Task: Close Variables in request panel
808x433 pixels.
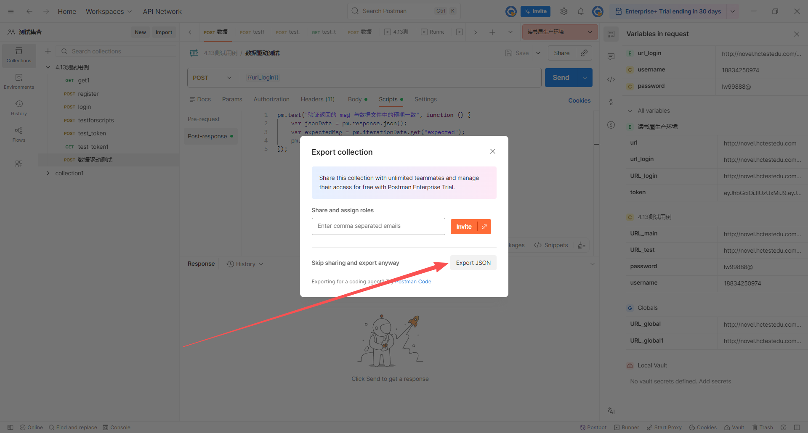Action: 797,34
